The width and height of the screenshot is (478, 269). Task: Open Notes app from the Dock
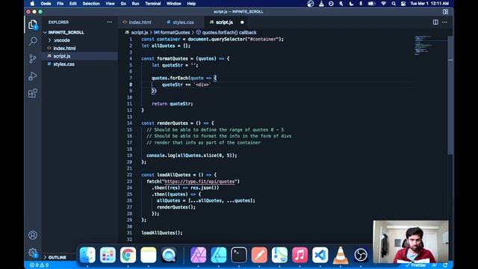[148, 255]
